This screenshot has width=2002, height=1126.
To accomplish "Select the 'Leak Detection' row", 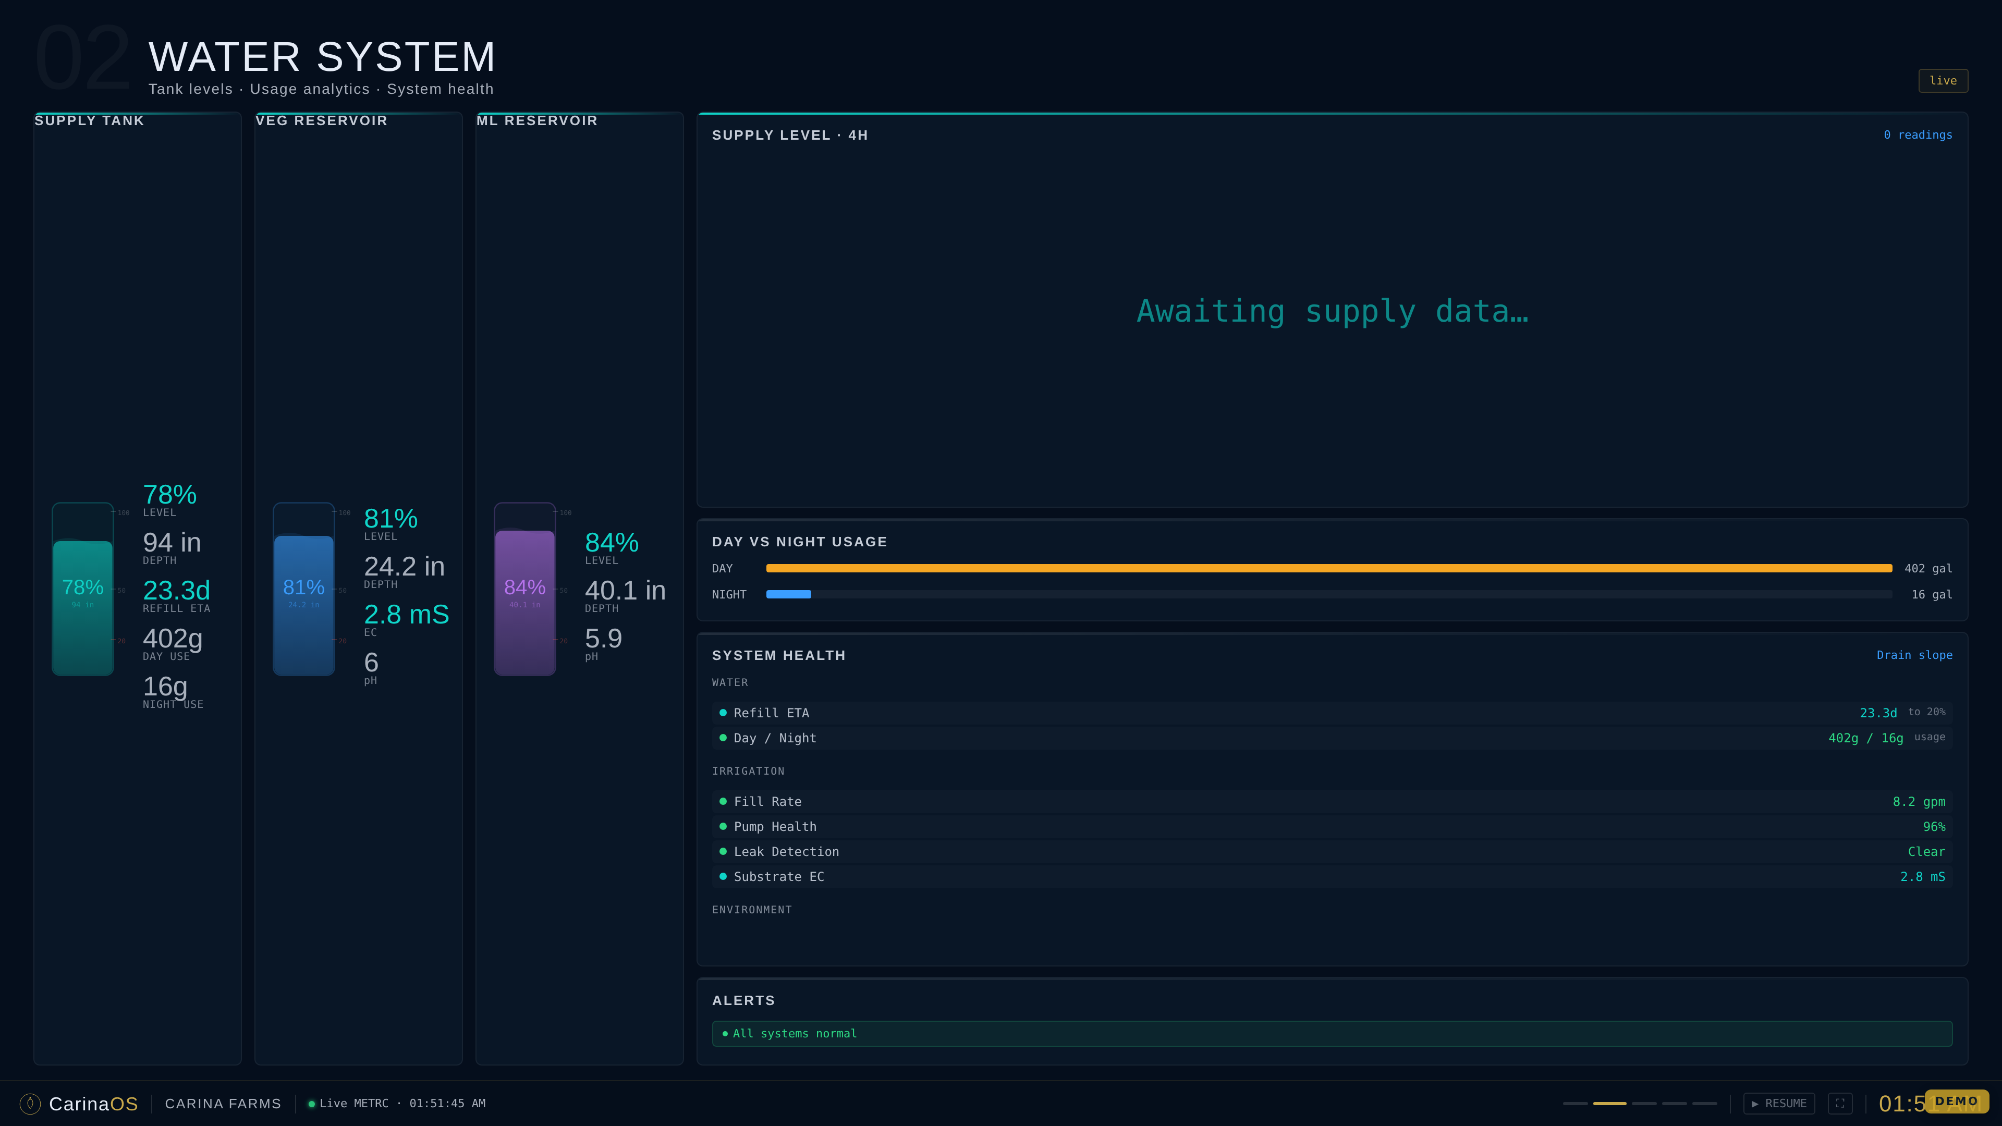I will 1332,851.
